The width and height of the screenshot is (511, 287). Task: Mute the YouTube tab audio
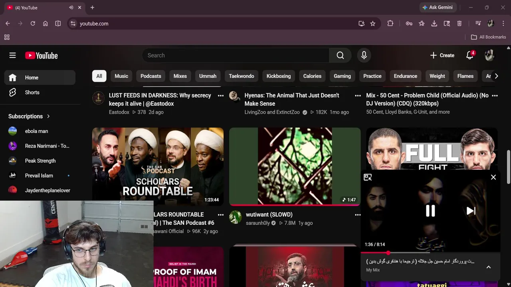71,8
